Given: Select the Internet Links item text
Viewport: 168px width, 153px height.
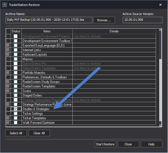Looking at the screenshot, I should click(32, 50).
